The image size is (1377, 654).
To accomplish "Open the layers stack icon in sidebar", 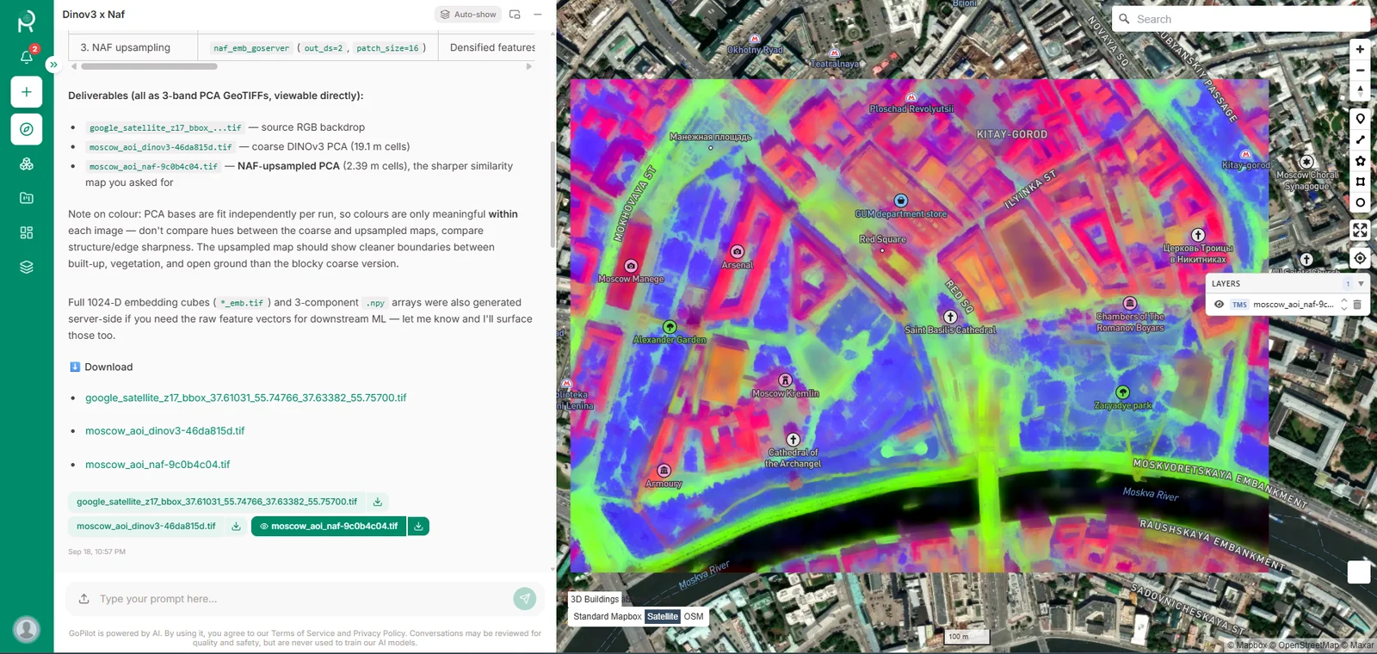I will pyautogui.click(x=27, y=267).
